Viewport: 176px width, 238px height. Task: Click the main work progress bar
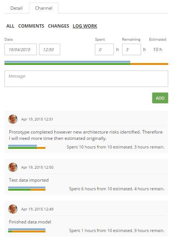[x=86, y=63]
